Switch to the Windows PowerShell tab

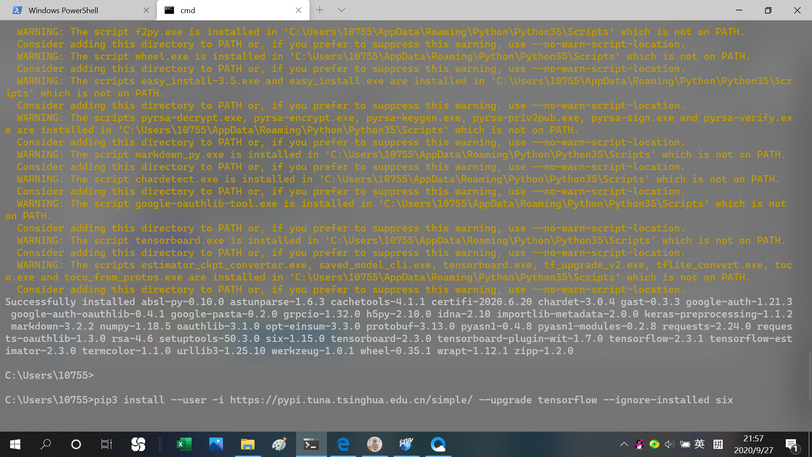pos(63,10)
